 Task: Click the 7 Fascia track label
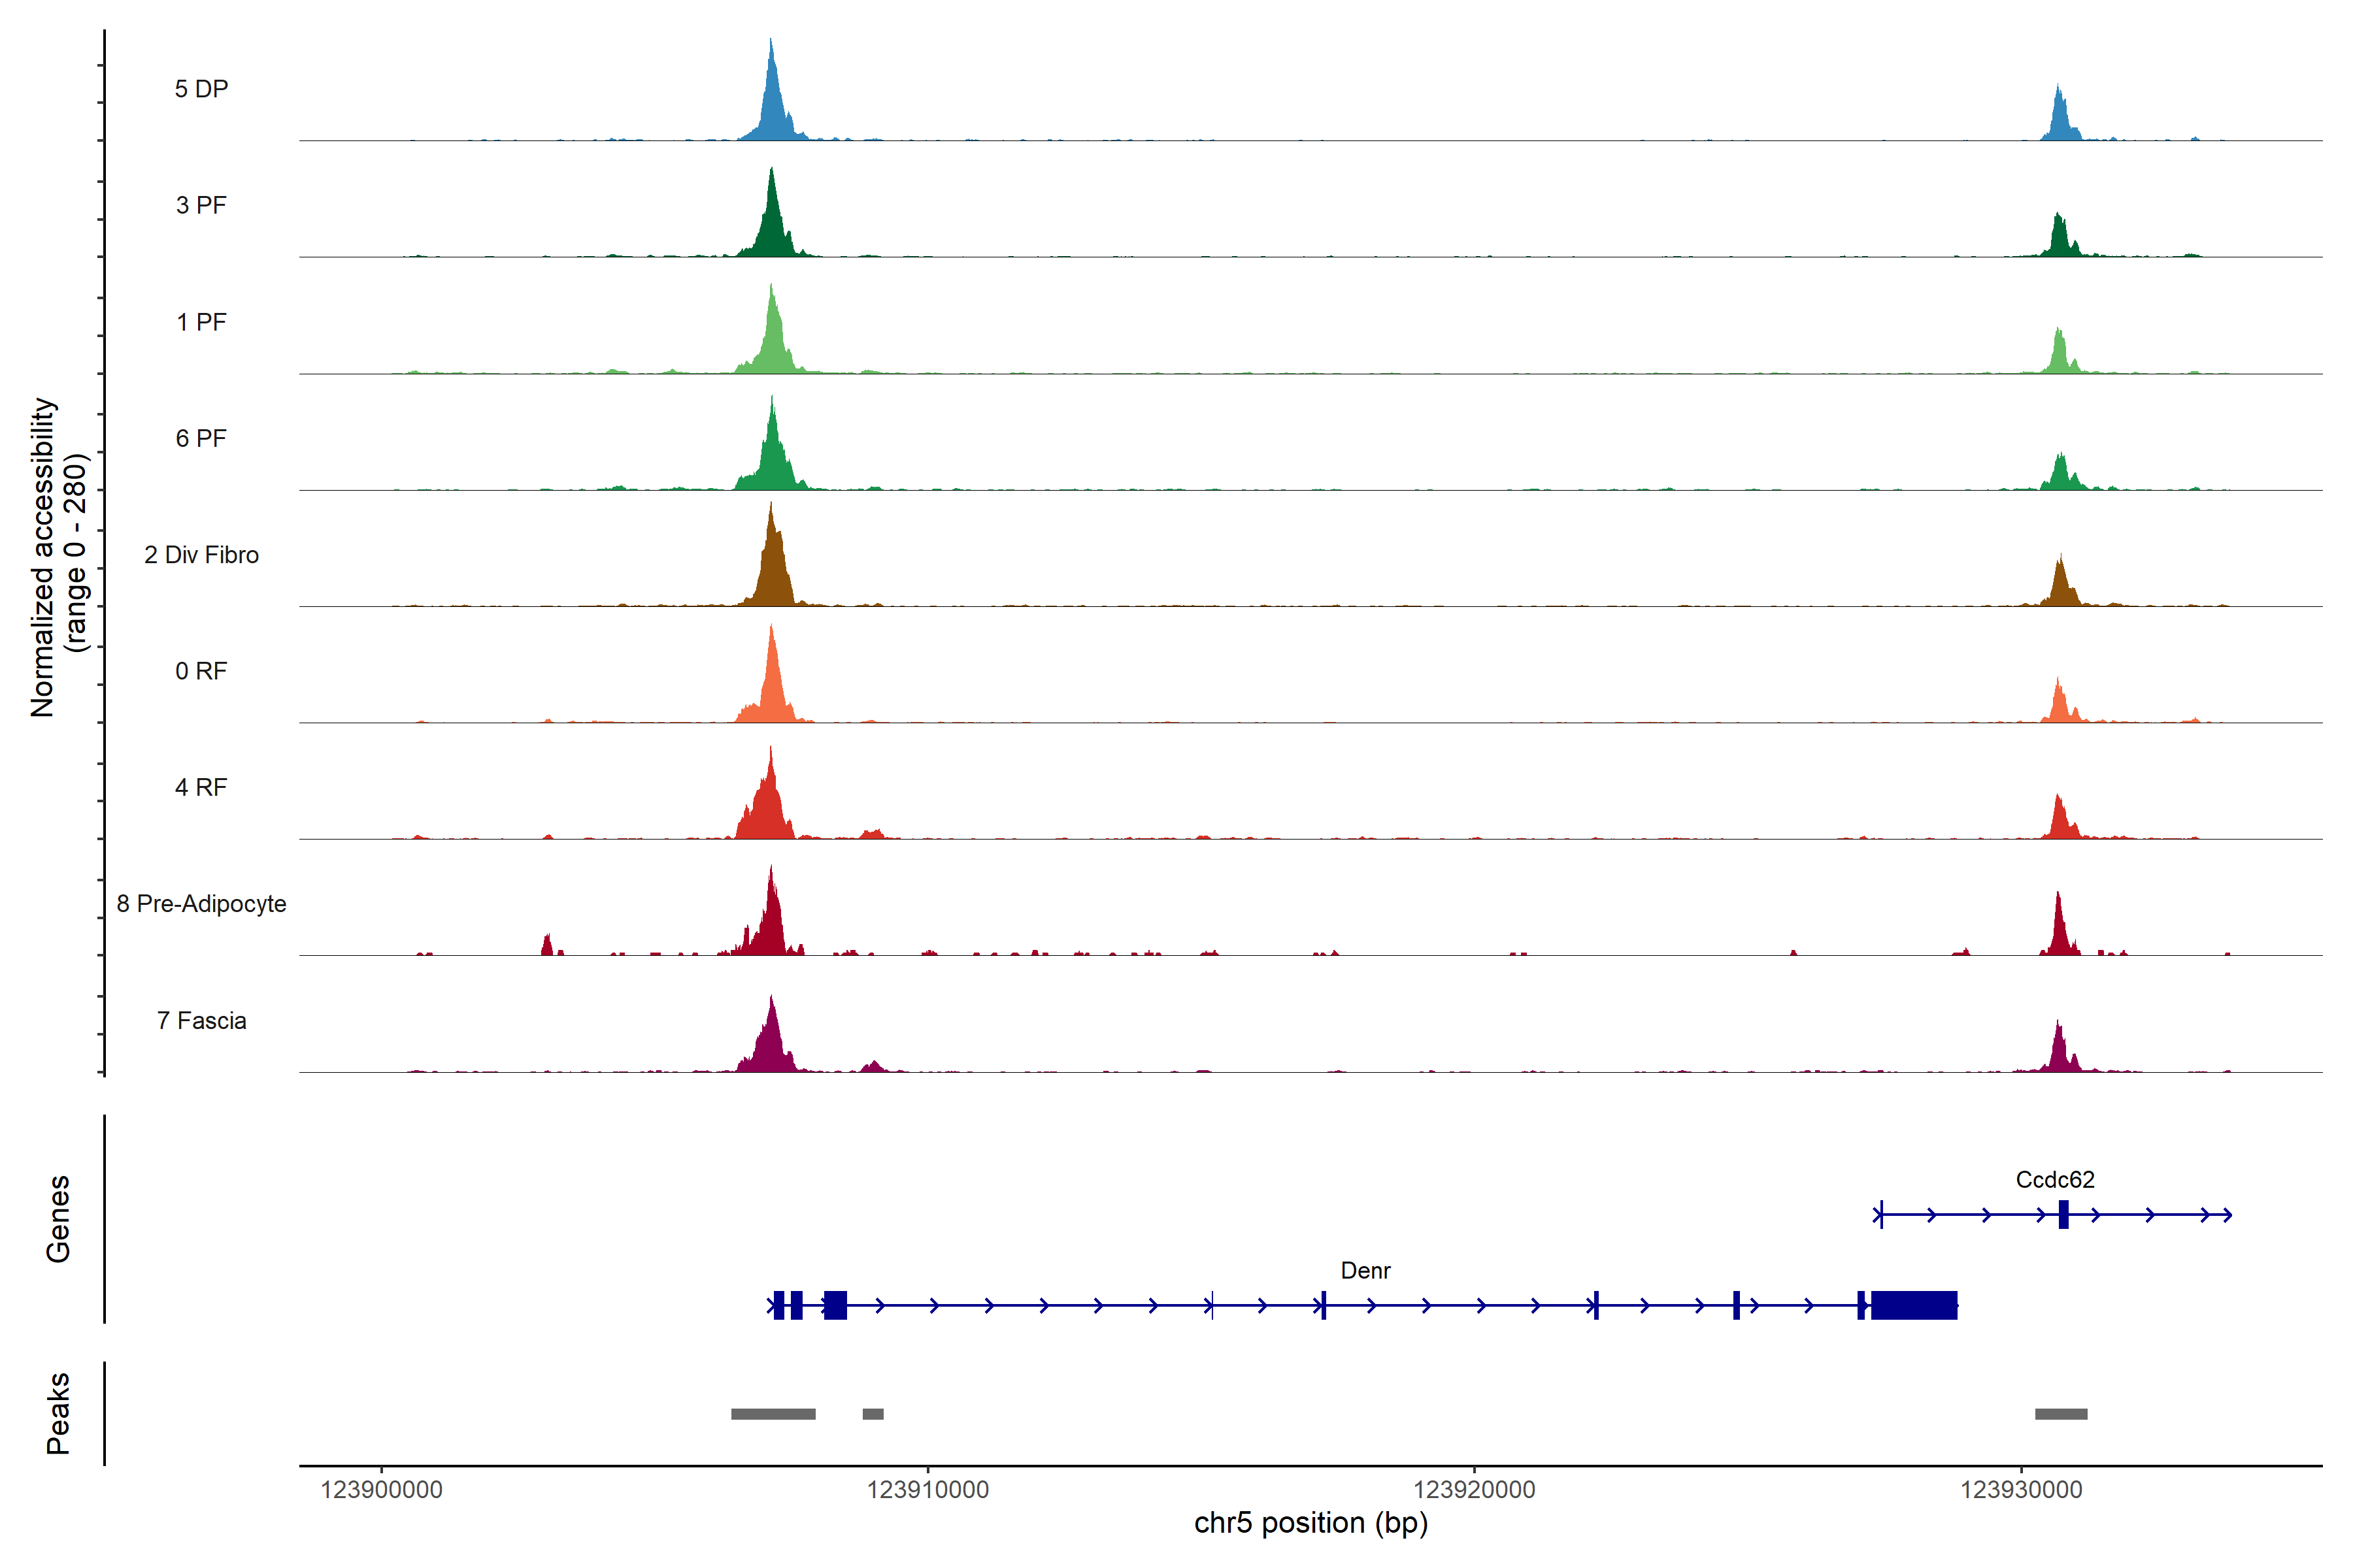pyautogui.click(x=201, y=1021)
